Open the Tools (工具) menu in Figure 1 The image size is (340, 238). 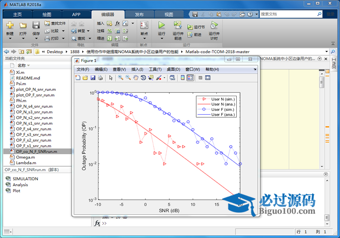click(x=155, y=69)
